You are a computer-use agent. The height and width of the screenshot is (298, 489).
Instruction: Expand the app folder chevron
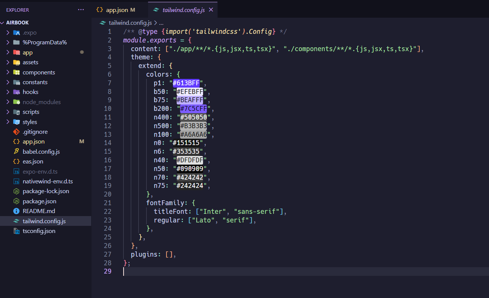[x=8, y=53]
